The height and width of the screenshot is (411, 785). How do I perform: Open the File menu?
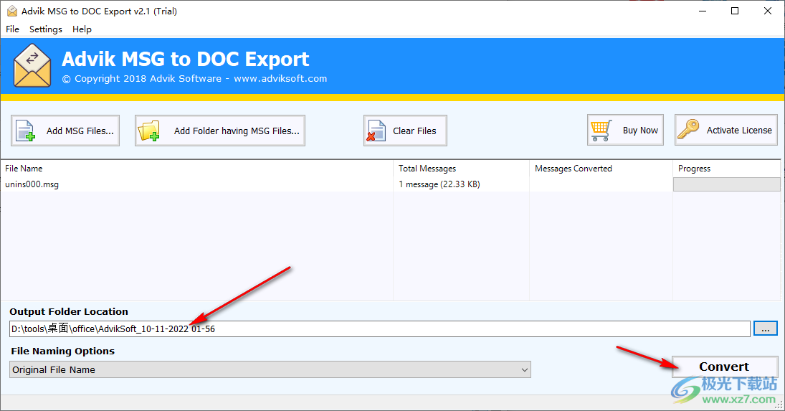pos(12,29)
